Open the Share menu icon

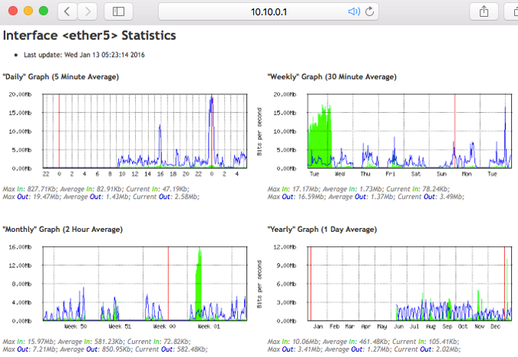483,12
